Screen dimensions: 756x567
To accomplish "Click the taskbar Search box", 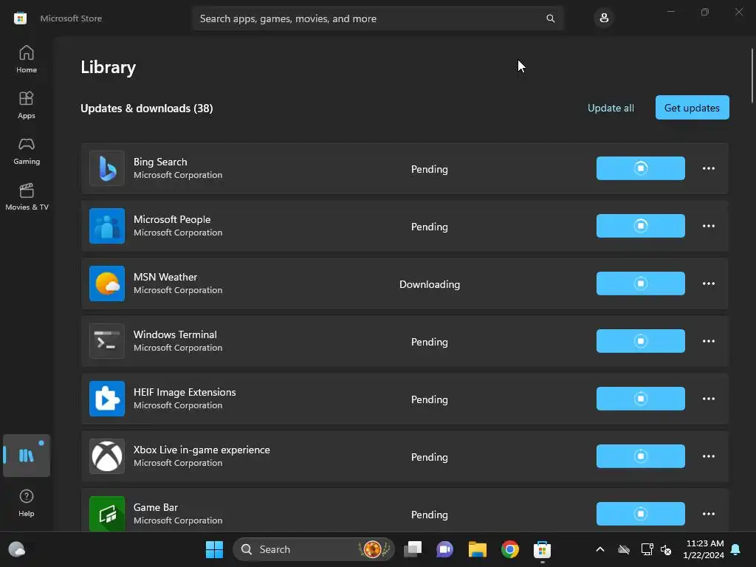I will click(x=313, y=549).
